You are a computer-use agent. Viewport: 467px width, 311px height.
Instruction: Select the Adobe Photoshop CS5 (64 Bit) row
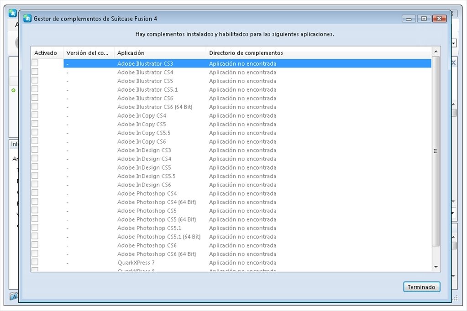(x=231, y=219)
